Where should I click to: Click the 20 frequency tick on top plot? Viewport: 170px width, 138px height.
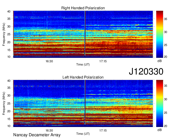(9, 42)
